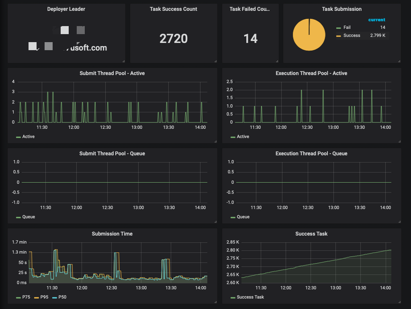Sort legend by the 'current' column header
Image resolution: width=411 pixels, height=309 pixels.
point(376,20)
